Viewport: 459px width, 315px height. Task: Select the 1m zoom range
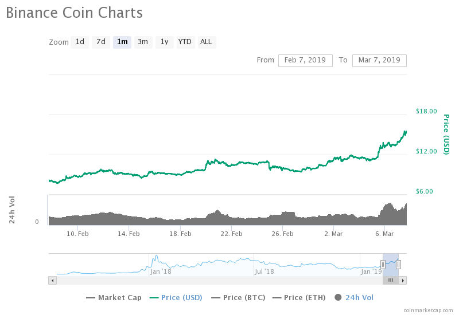pos(122,42)
